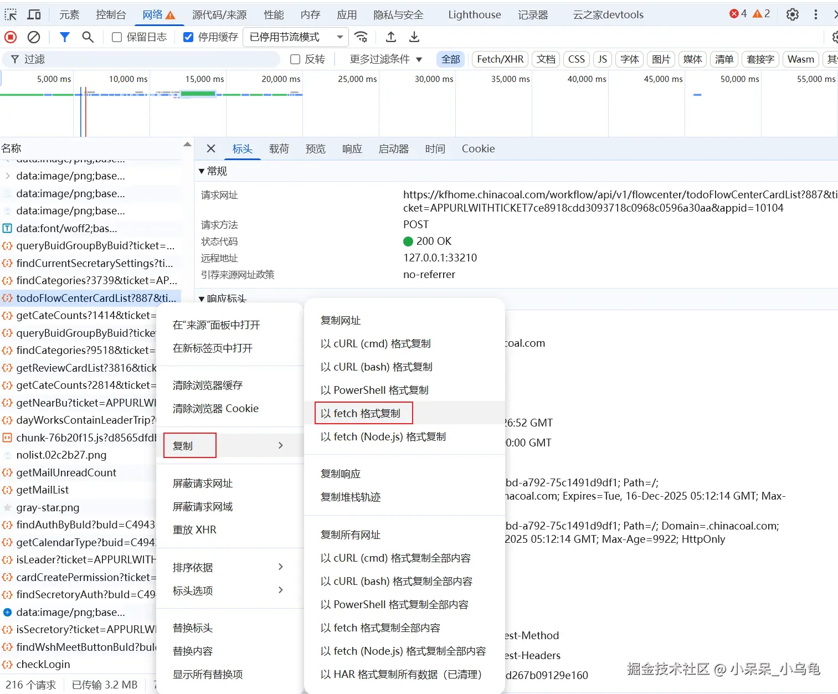Sort by the 名称 column header

[x=91, y=148]
